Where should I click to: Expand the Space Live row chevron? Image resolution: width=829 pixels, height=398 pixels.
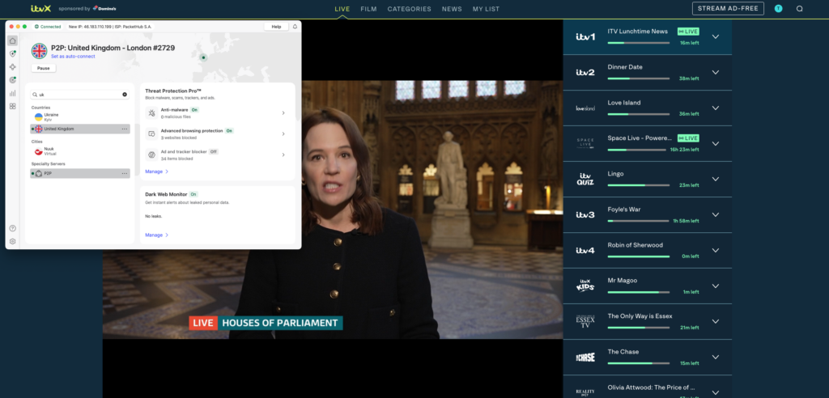[716, 144]
